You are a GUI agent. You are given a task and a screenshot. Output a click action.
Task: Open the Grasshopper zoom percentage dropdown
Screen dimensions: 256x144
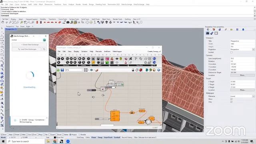coord(82,70)
